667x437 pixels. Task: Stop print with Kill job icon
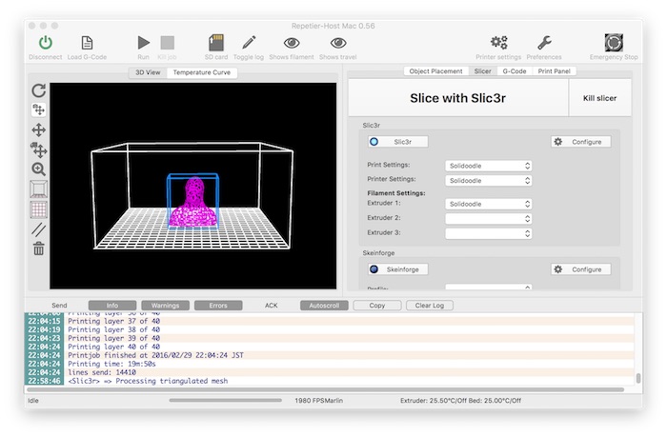167,43
